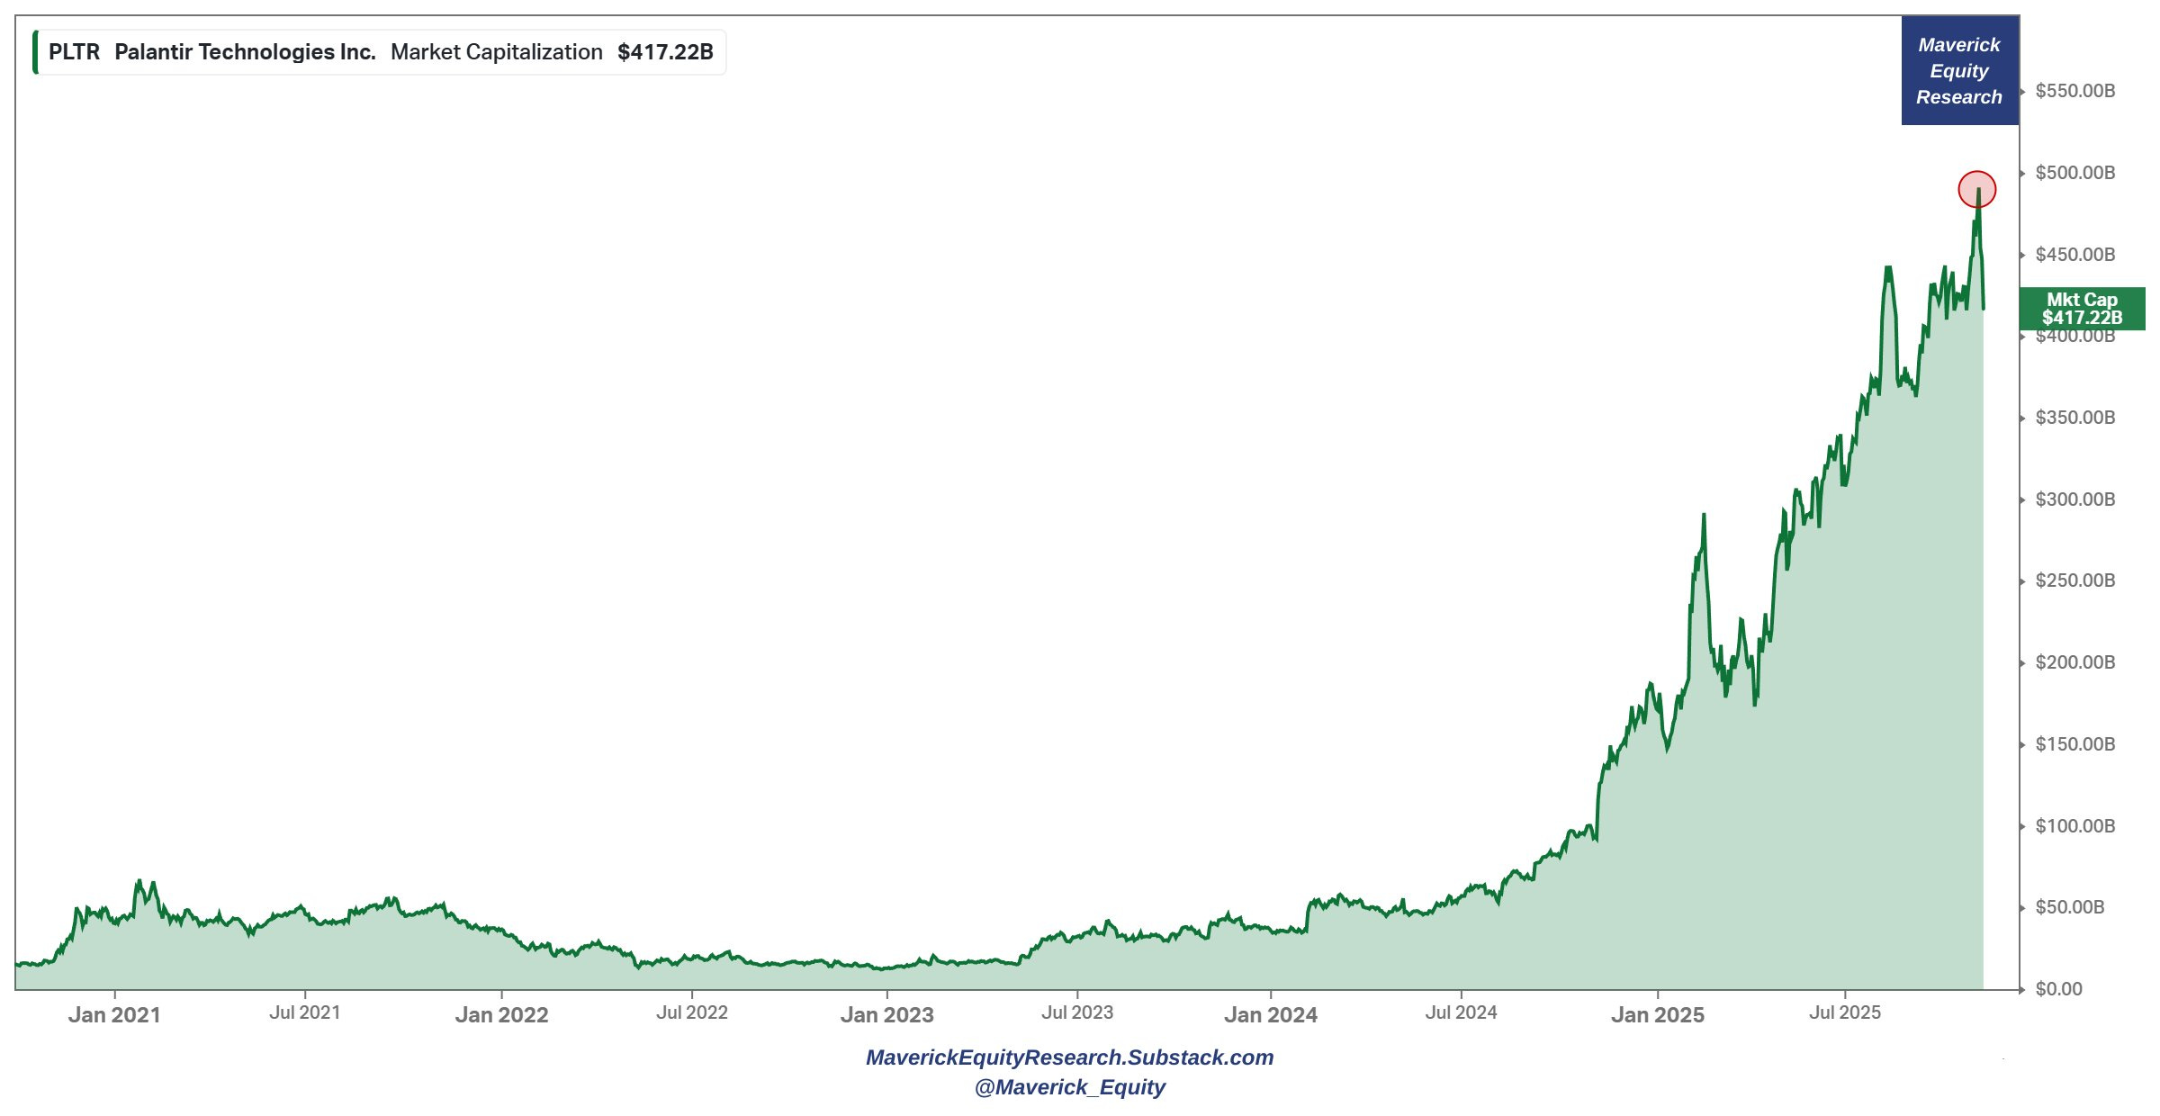The height and width of the screenshot is (1116, 2160).
Task: Click the $250.00B y-axis tick
Action: point(2074,580)
